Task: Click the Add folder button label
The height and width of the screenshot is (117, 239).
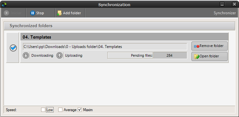Action: pyautogui.click(x=72, y=13)
